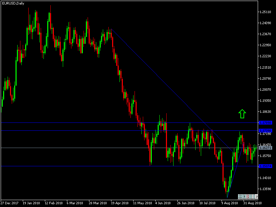276x207 pixels.
Task: Click the 11 May 2018 date label
Action: (x=142, y=203)
